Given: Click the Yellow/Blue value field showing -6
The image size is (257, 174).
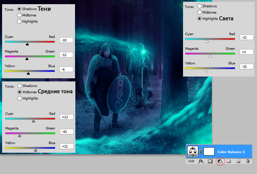Looking at the screenshot, I should [x=66, y=69].
